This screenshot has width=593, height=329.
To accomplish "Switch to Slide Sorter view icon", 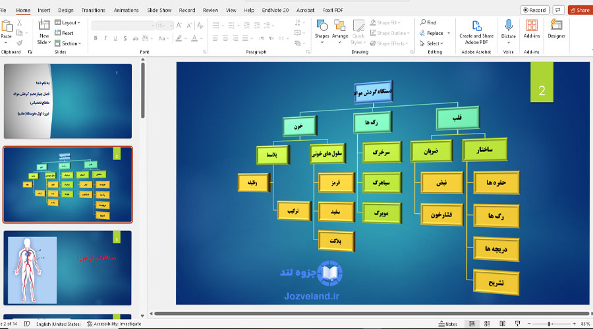I will click(x=487, y=324).
